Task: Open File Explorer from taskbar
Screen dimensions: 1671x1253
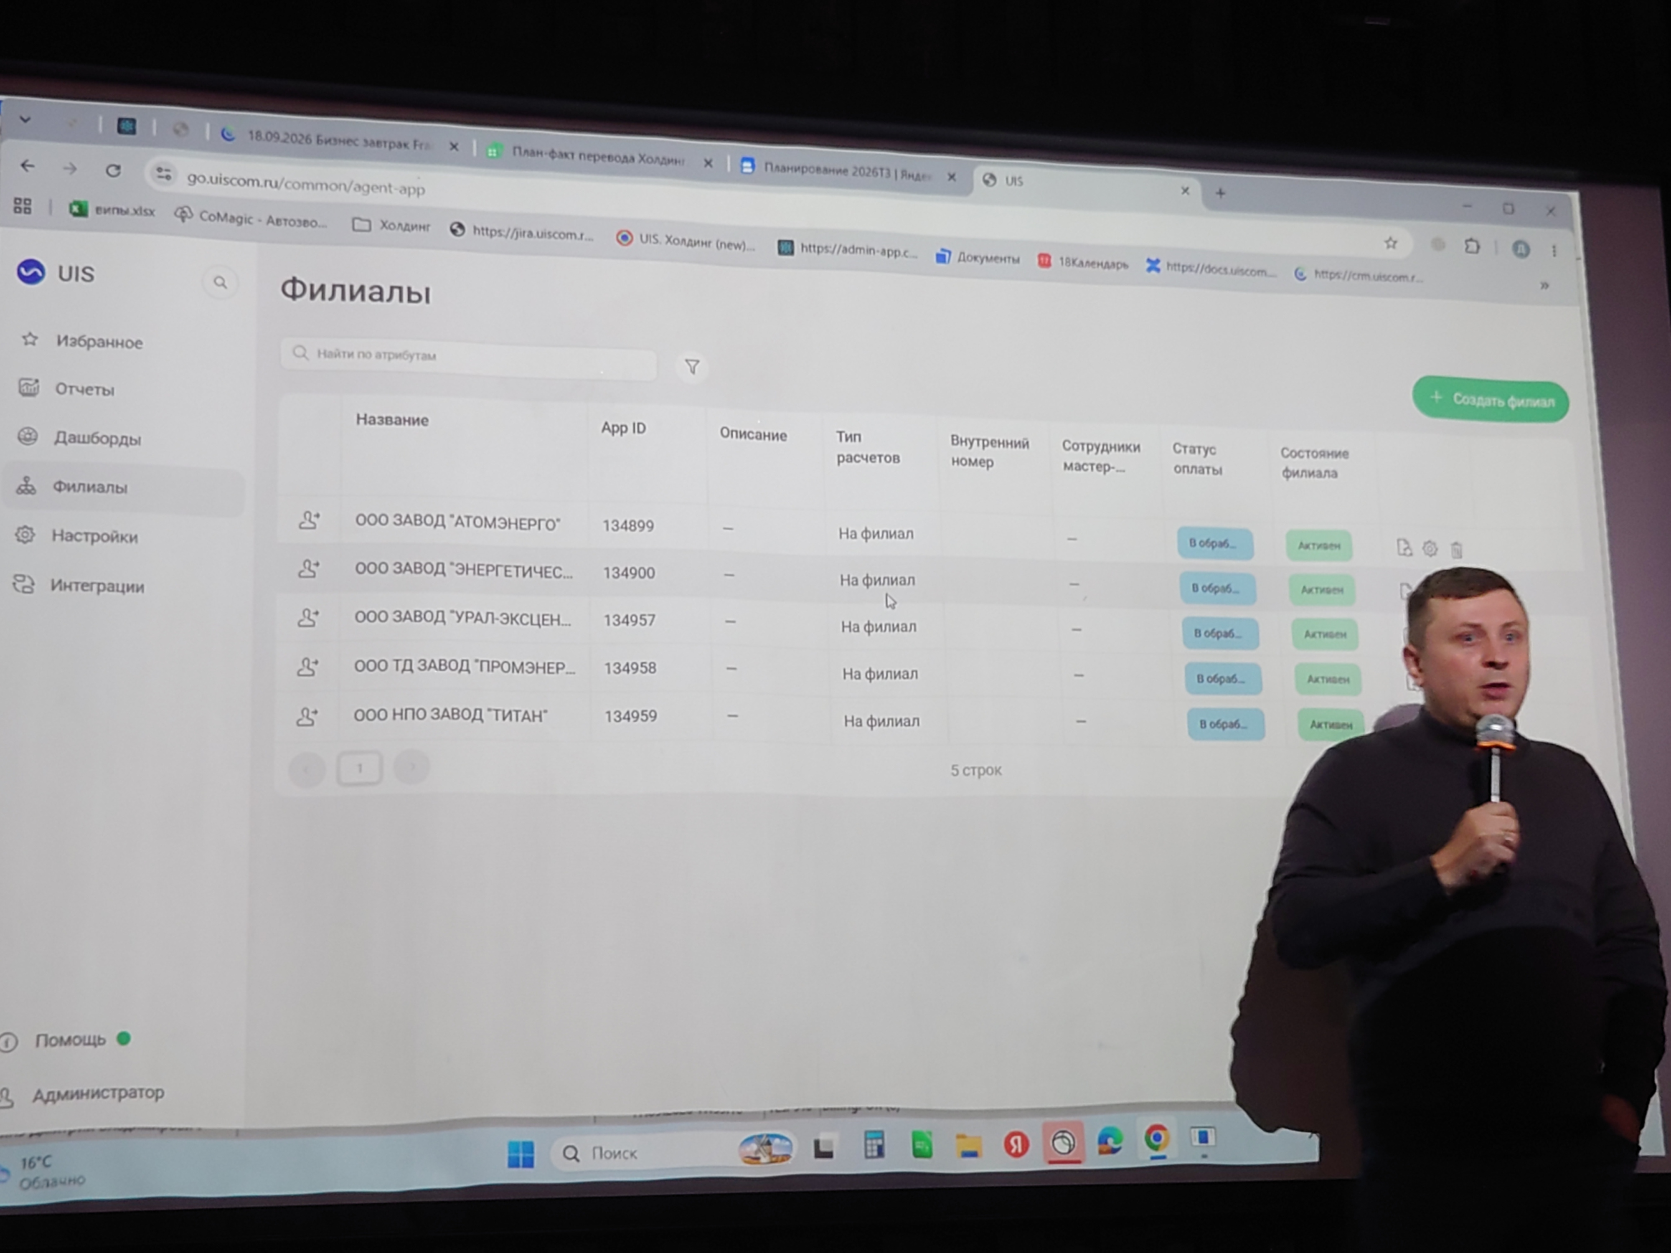Action: [968, 1146]
